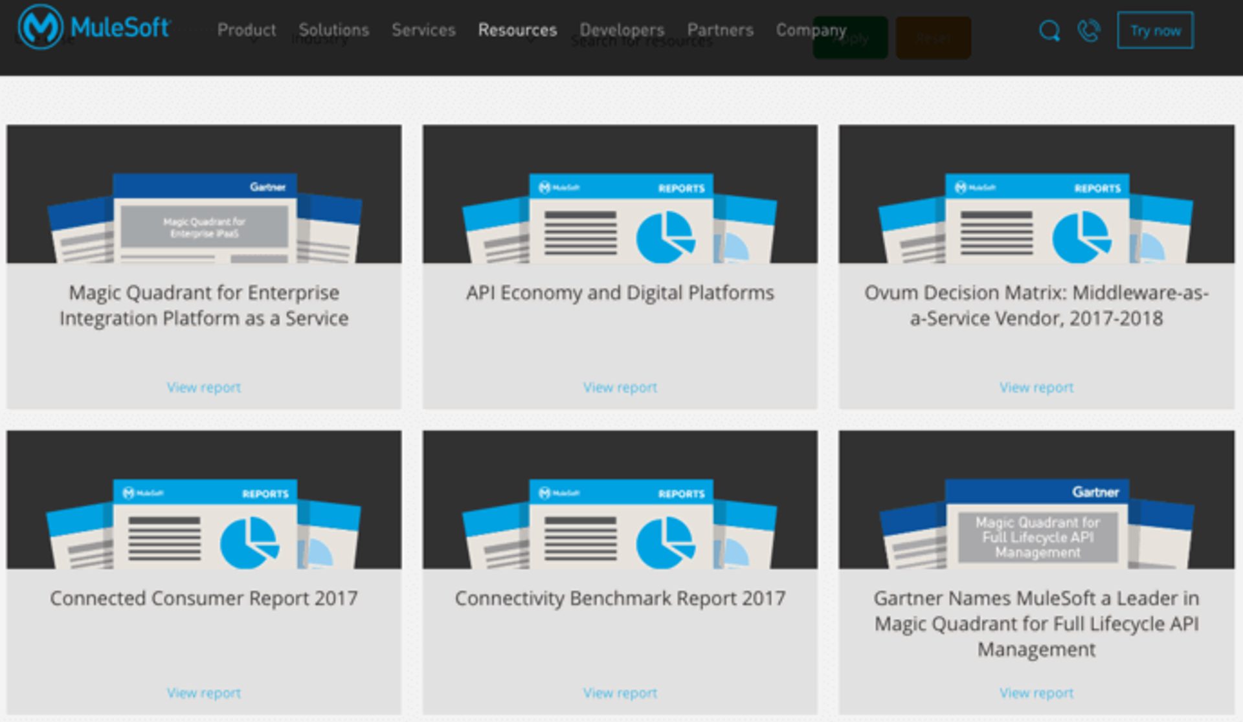This screenshot has width=1243, height=722.
Task: View report for Connectivity Benchmark Report 2017
Action: tap(620, 693)
